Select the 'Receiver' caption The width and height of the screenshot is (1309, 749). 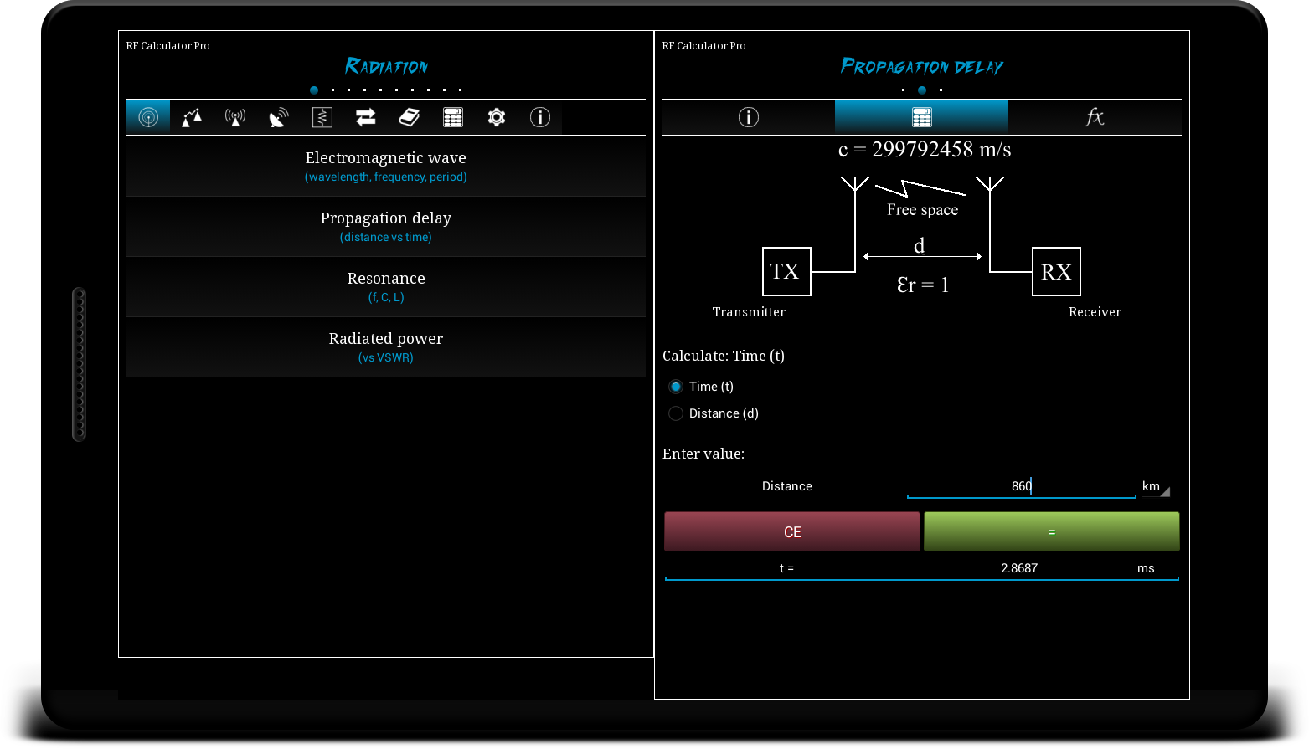[x=1095, y=312]
